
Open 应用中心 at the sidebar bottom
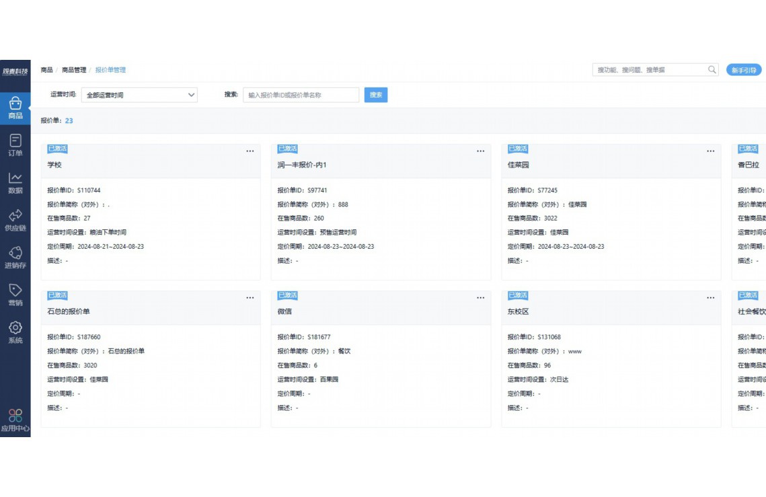15,420
